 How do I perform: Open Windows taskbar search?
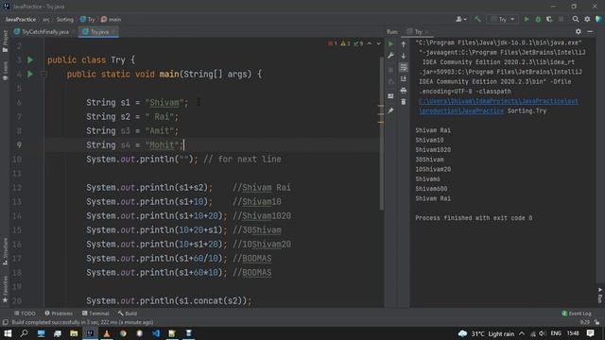click(x=24, y=333)
